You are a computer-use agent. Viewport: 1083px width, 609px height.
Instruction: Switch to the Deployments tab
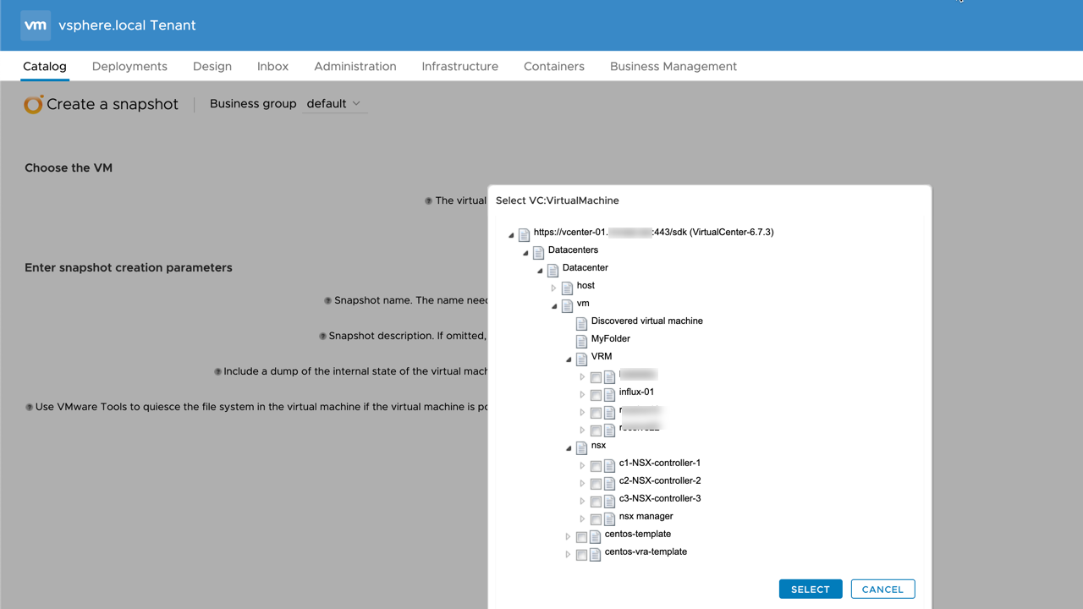click(x=129, y=66)
